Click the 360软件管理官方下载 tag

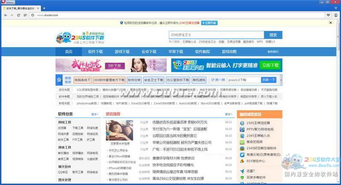click(x=109, y=80)
